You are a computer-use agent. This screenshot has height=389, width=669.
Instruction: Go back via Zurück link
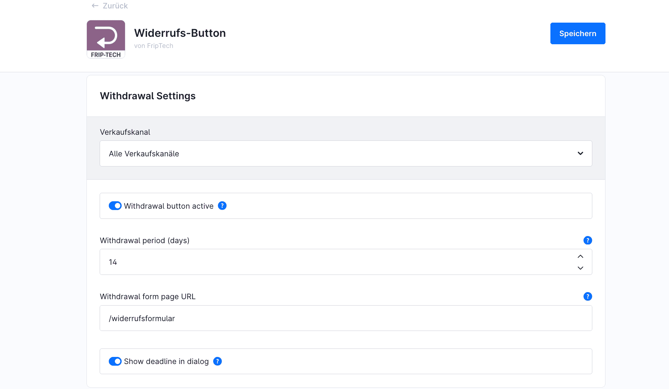[115, 6]
